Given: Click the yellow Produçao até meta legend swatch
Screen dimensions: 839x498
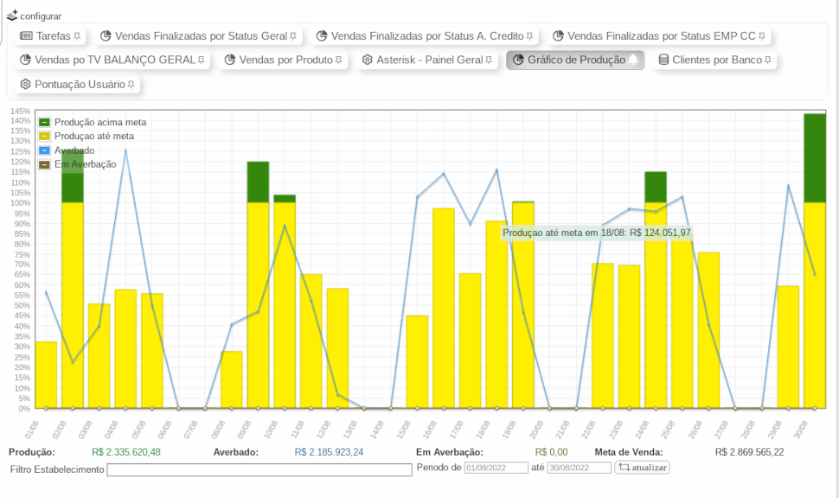Looking at the screenshot, I should coord(44,137).
